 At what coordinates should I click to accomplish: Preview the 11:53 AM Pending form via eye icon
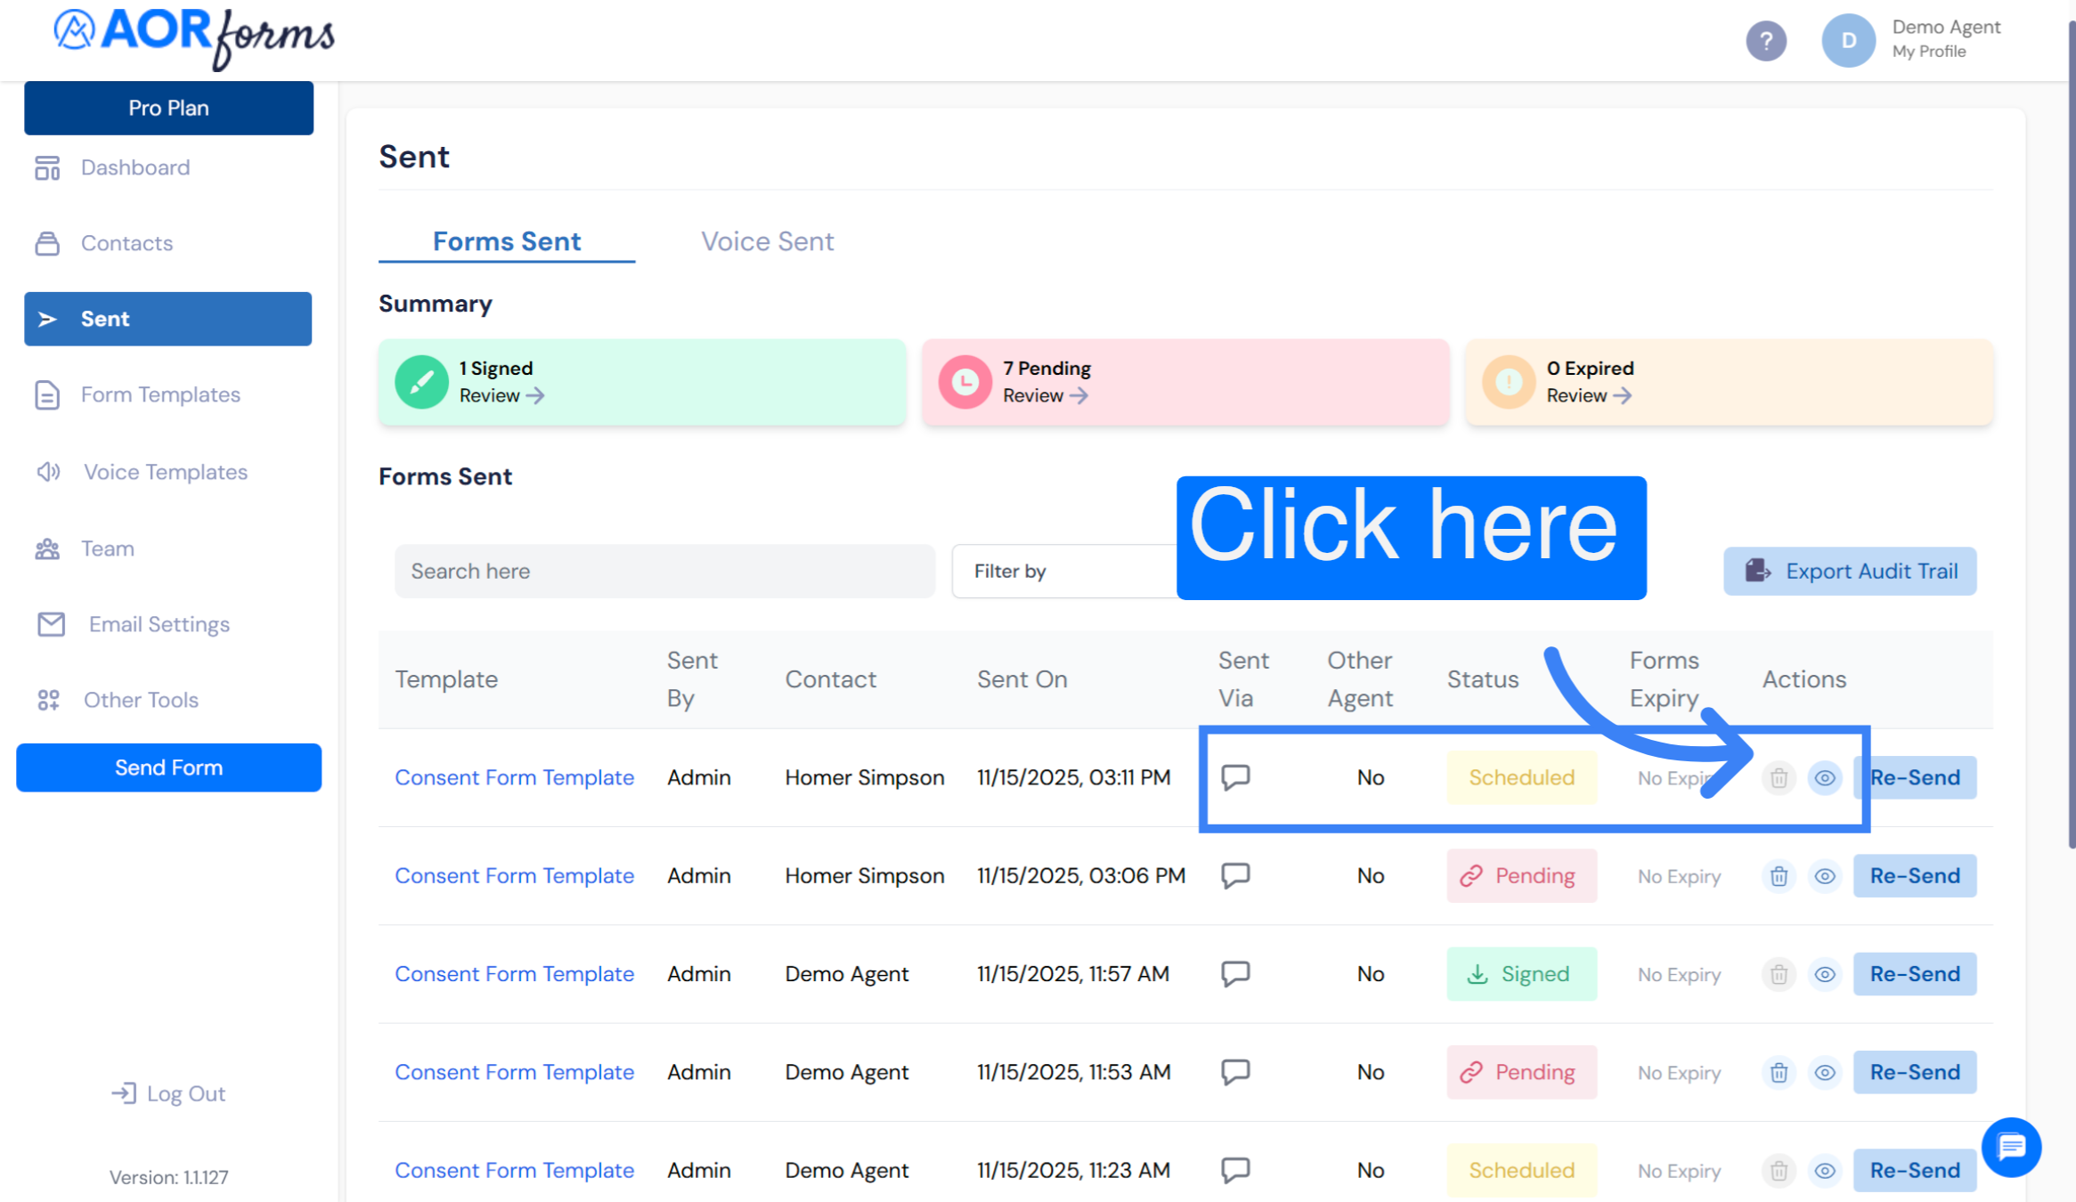pyautogui.click(x=1824, y=1072)
